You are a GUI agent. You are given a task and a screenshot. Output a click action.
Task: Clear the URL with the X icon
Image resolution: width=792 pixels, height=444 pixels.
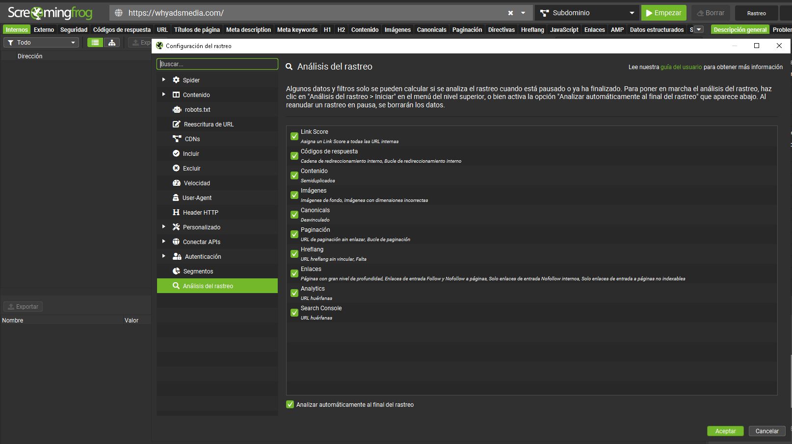click(510, 13)
